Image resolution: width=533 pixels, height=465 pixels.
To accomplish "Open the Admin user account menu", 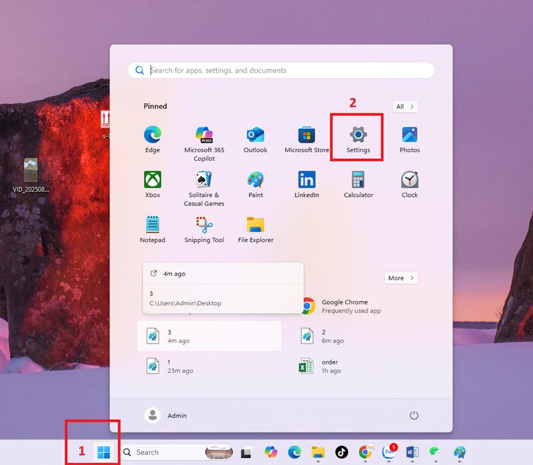I will (x=166, y=416).
